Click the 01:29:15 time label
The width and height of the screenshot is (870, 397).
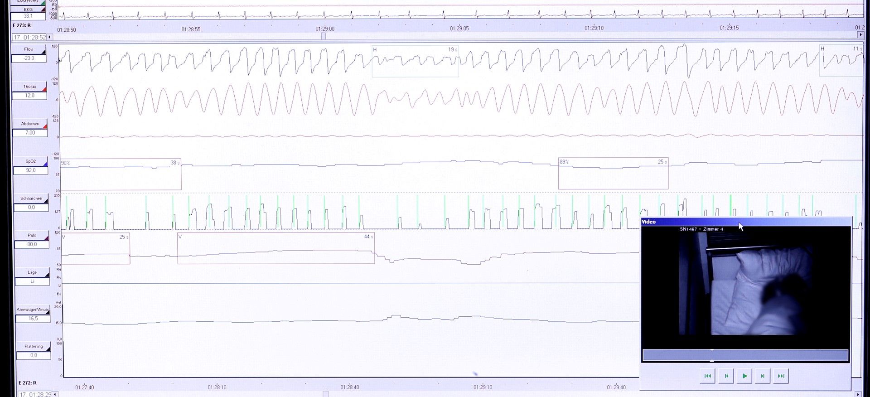pos(729,28)
